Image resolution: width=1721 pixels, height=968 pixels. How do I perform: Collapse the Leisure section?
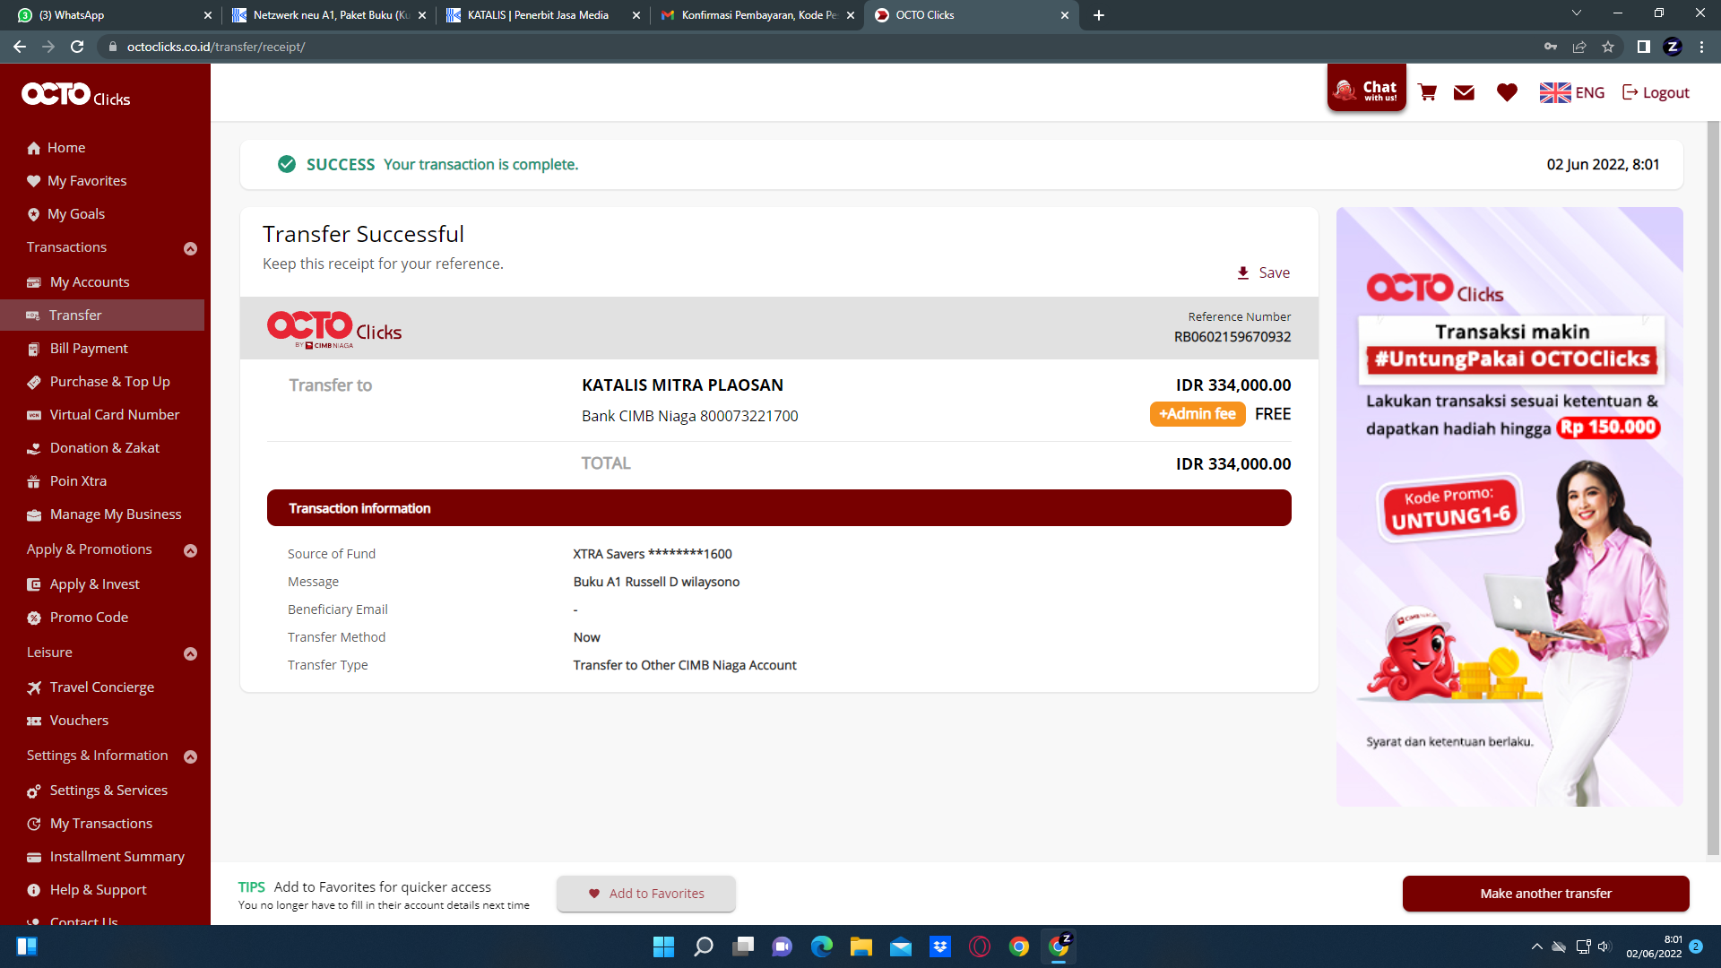(190, 653)
